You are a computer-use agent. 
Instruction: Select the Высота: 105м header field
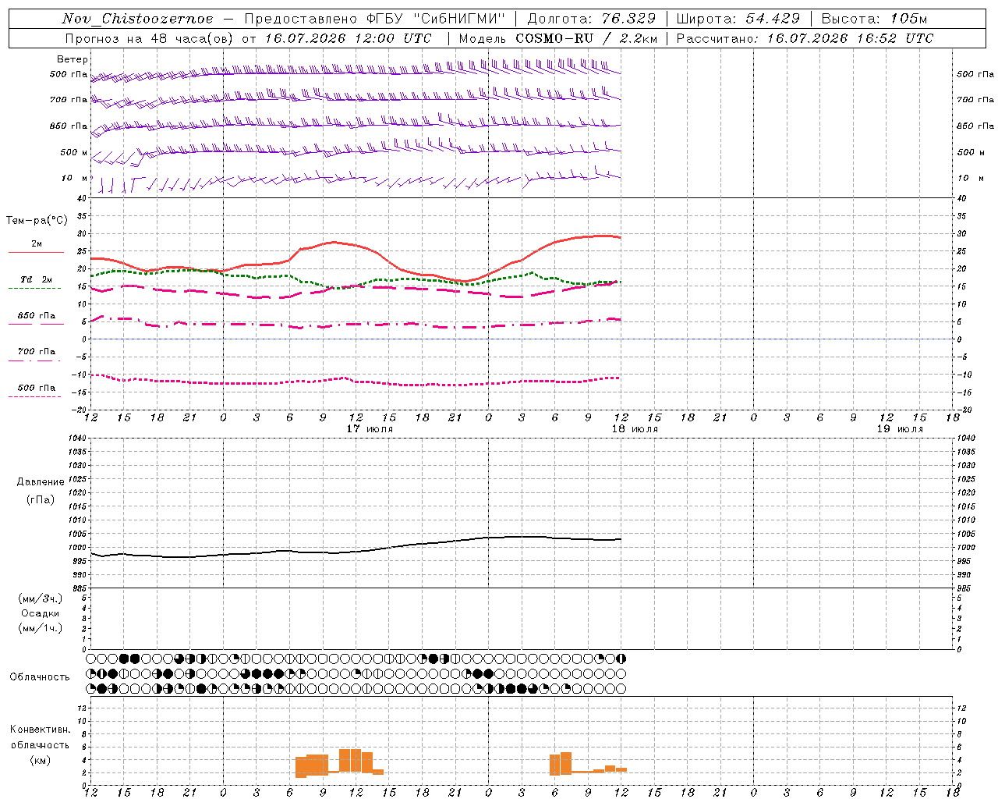(875, 19)
